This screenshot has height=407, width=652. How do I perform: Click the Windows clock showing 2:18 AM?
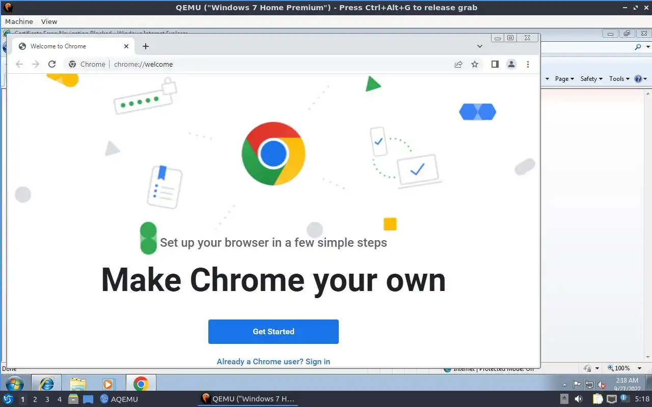tap(627, 385)
